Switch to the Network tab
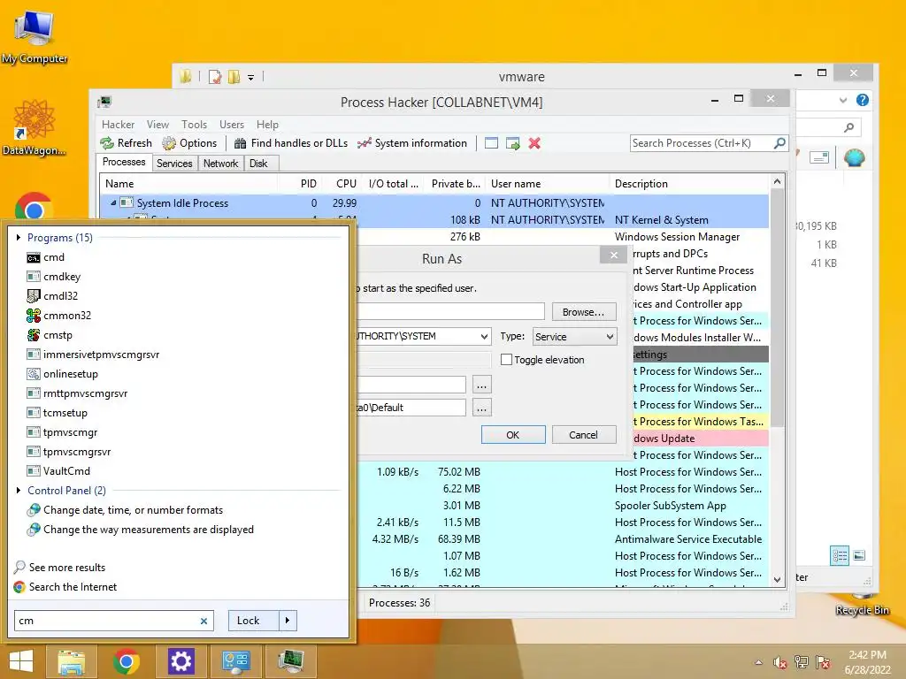Viewport: 906px width, 679px height. pyautogui.click(x=220, y=164)
